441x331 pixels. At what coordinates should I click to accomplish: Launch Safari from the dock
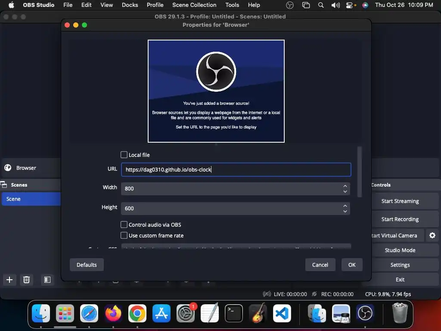click(89, 313)
